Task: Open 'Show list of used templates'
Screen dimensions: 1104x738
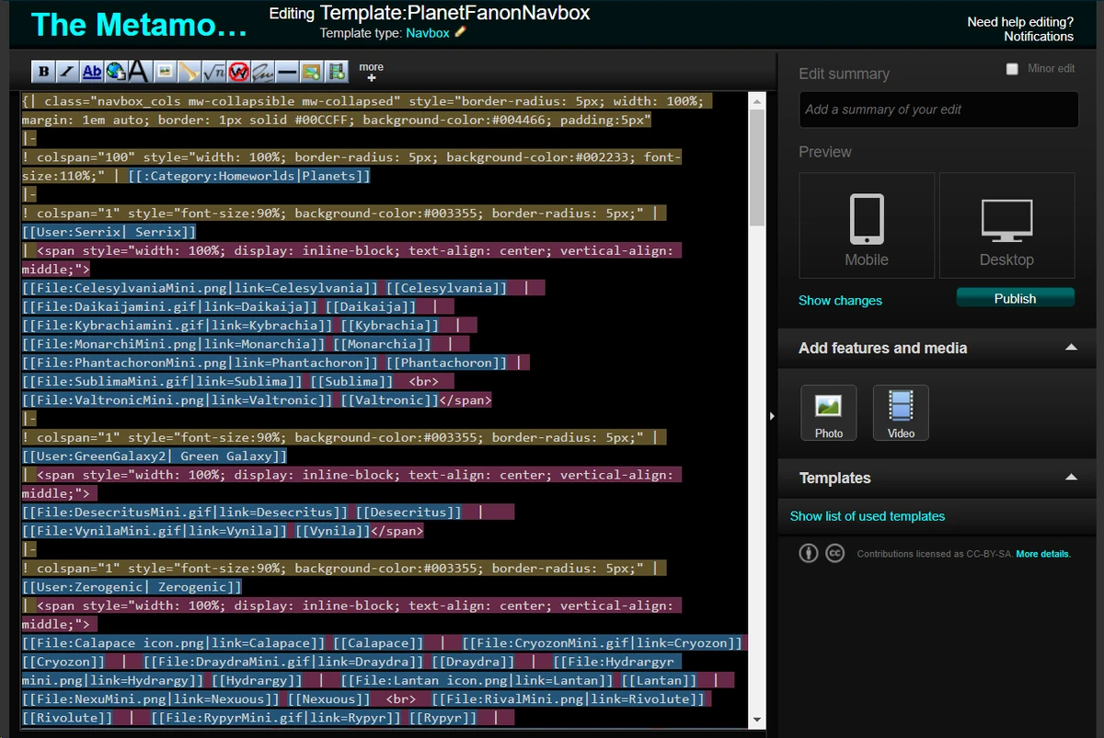Action: pos(866,516)
